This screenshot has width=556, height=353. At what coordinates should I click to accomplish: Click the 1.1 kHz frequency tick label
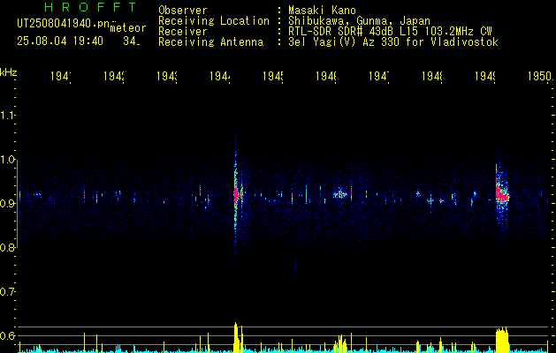pyautogui.click(x=8, y=115)
